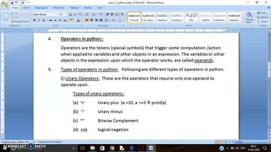Apply the Heading 1 style
Viewport: 271px width, 152px height.
tap(163, 17)
